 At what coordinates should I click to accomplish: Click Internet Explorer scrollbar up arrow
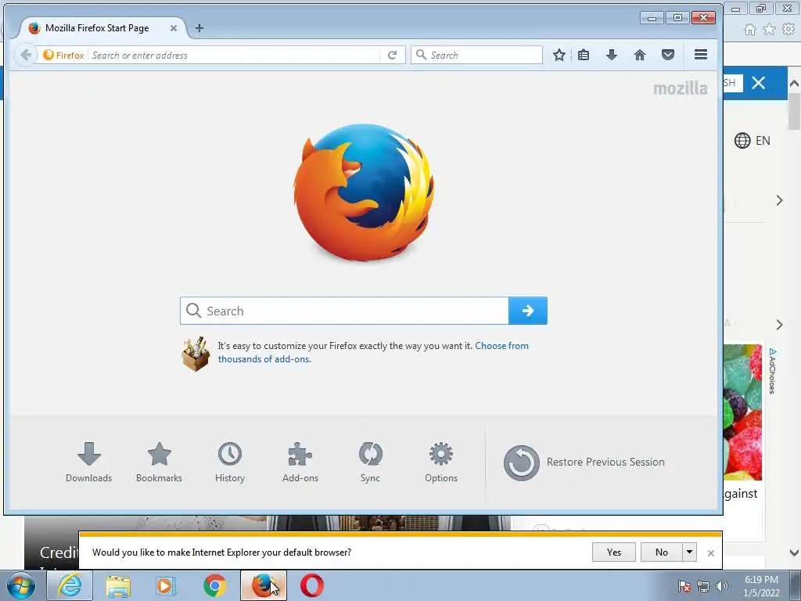click(794, 83)
